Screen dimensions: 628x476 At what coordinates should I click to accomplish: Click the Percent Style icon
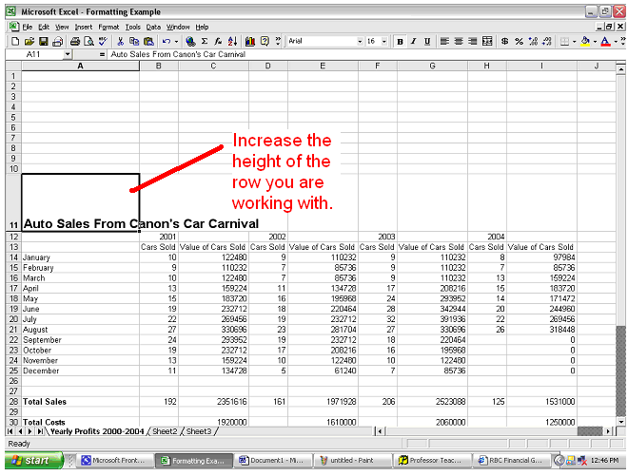click(519, 42)
